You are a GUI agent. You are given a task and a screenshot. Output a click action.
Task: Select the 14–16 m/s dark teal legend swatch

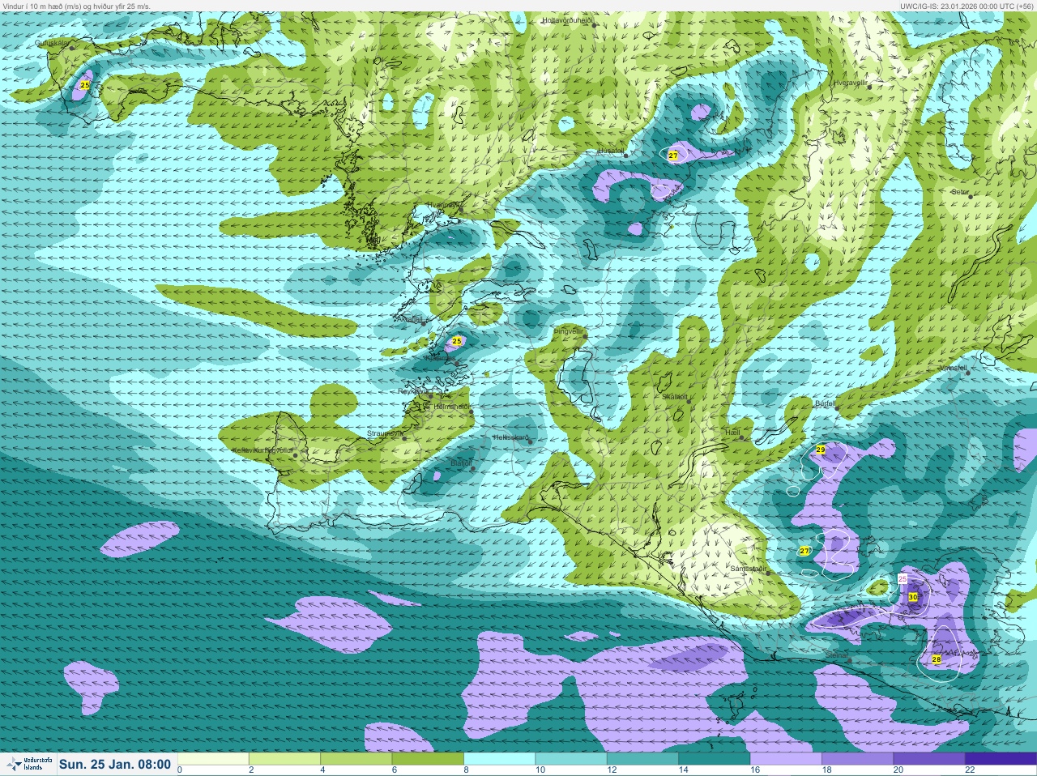[714, 759]
